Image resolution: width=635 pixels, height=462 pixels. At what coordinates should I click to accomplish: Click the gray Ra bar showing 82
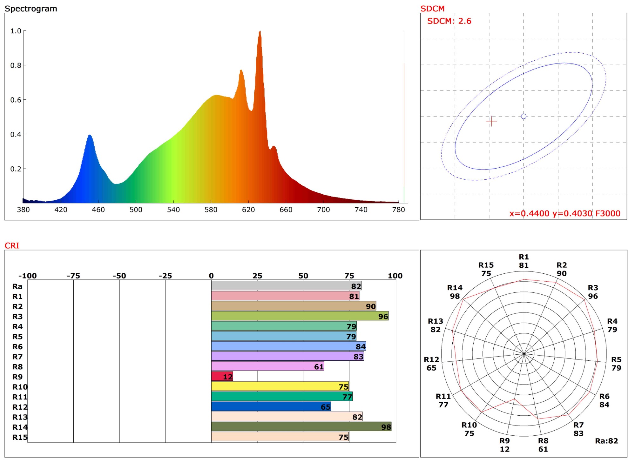(286, 286)
